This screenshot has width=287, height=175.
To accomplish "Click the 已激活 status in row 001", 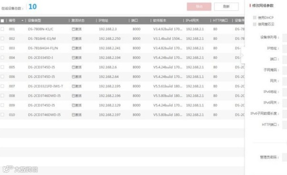I will click(77, 29).
